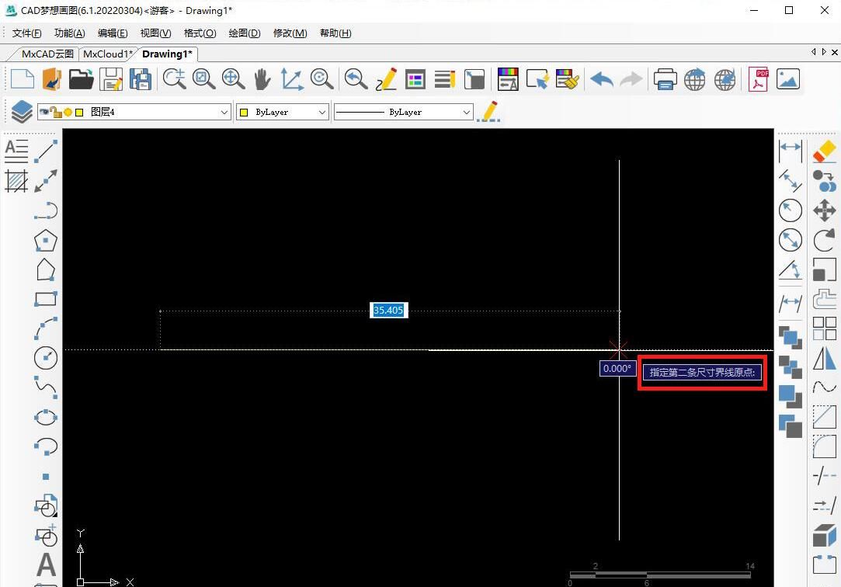Activate the Hatch fill tool
Image resolution: width=841 pixels, height=587 pixels.
pyautogui.click(x=16, y=181)
